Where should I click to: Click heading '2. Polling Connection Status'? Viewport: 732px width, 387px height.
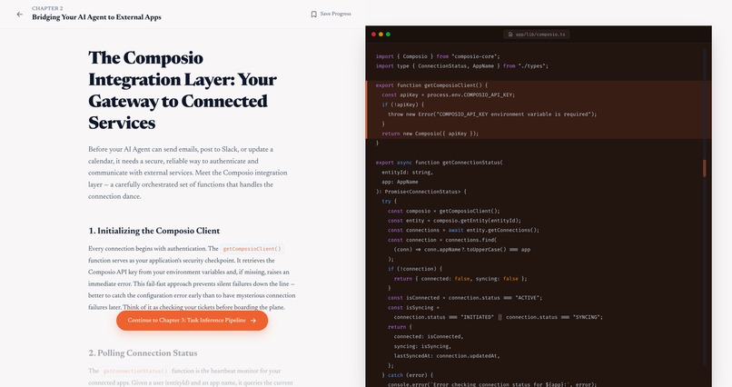click(x=143, y=352)
